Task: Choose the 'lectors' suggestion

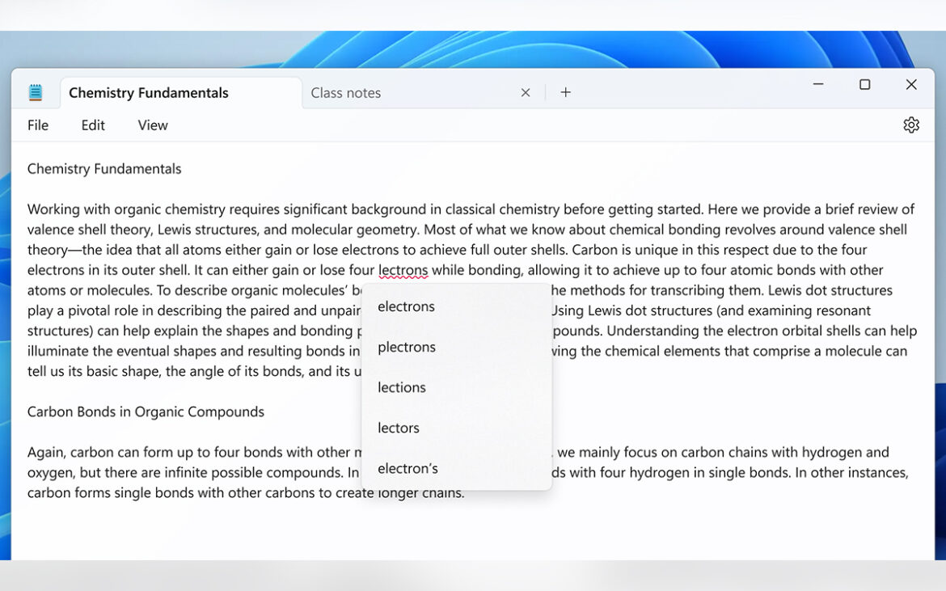Action: point(399,428)
